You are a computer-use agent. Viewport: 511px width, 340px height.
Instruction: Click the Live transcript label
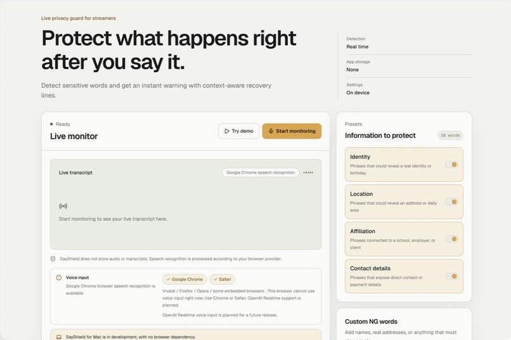coord(75,172)
